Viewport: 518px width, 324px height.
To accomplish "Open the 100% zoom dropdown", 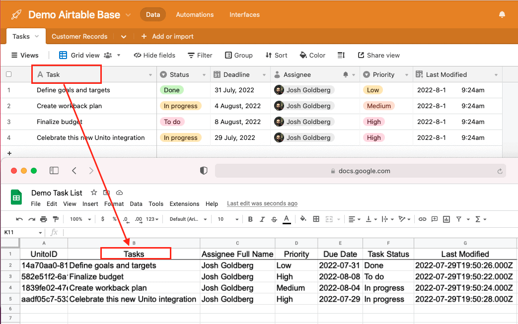I will [80, 219].
